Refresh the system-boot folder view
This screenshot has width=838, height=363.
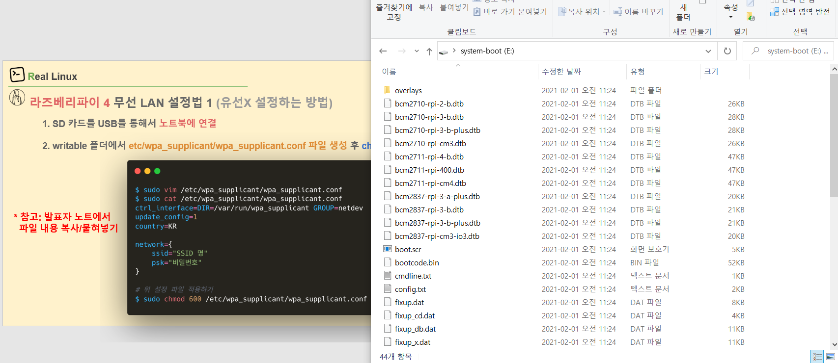(x=727, y=51)
